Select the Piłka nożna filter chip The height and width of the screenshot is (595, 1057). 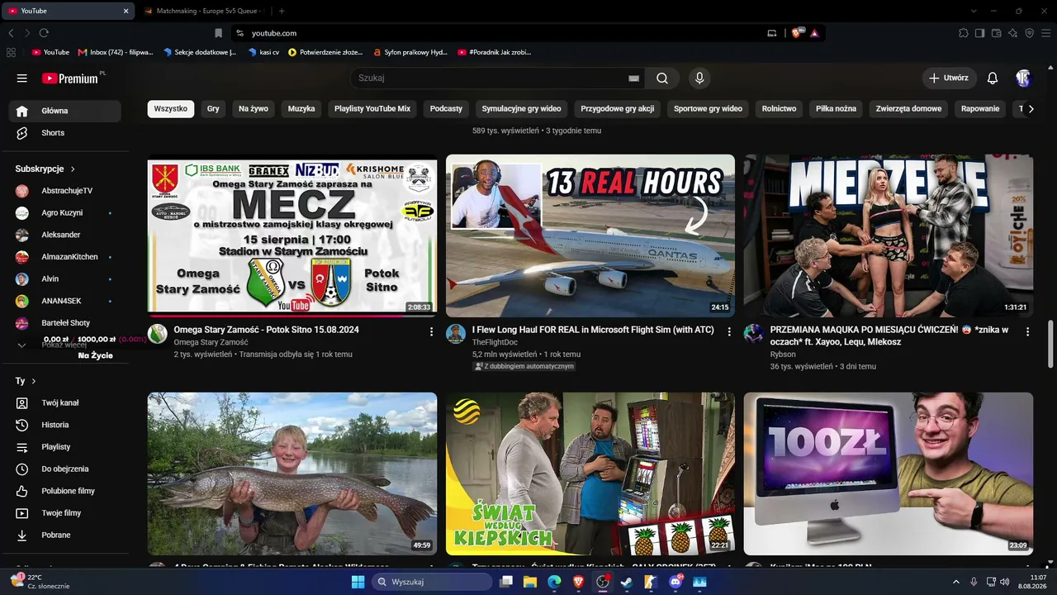[x=836, y=109]
